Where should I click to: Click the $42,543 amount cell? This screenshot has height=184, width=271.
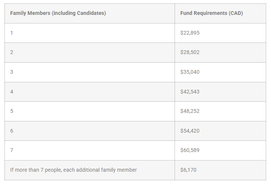point(190,92)
